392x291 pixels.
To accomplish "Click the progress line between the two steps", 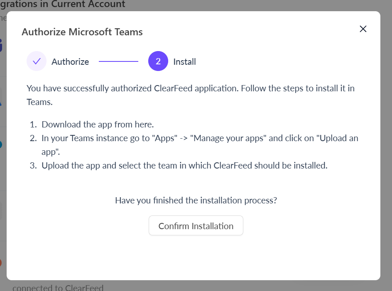I will (x=118, y=61).
